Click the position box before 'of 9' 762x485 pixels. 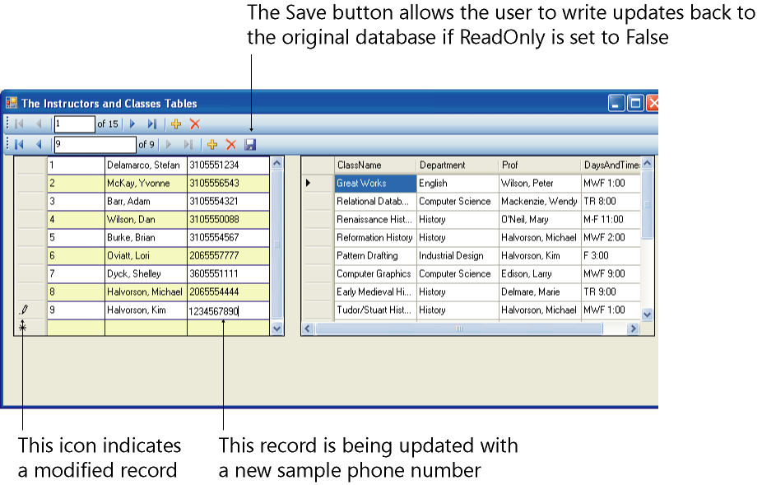[94, 145]
